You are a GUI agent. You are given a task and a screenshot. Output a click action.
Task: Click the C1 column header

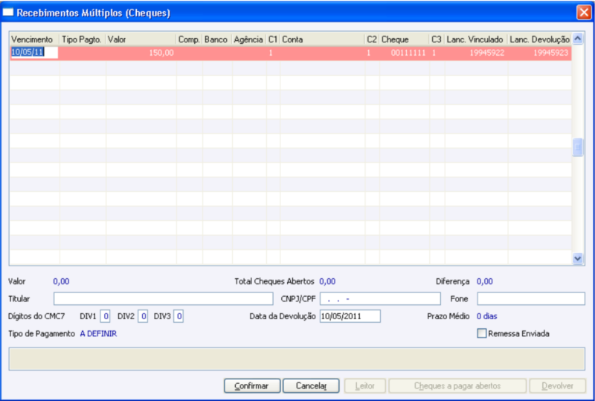tap(273, 39)
